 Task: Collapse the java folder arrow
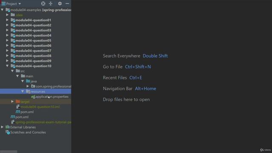click(x=23, y=81)
